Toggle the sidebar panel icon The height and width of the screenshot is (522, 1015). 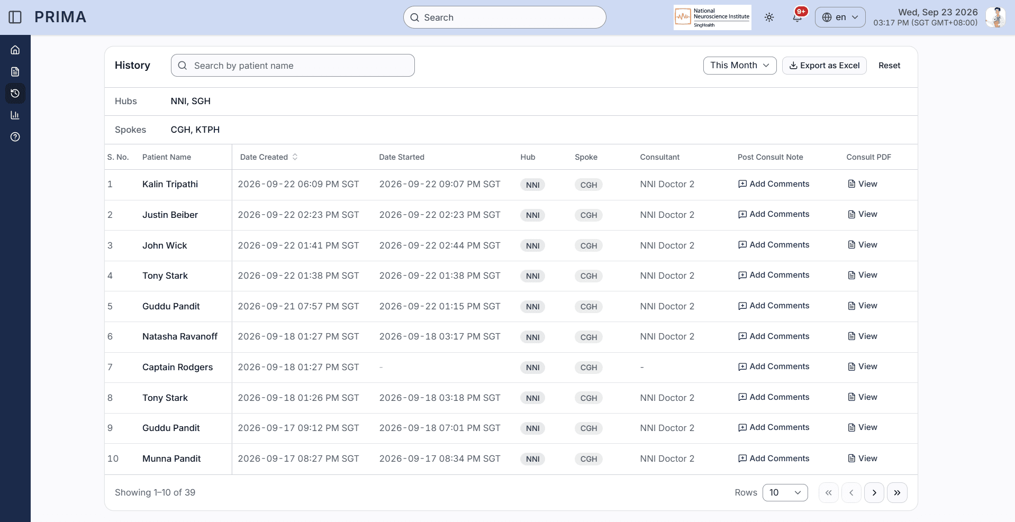click(15, 17)
